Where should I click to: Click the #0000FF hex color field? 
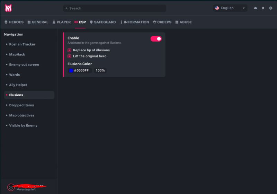pos(80,70)
